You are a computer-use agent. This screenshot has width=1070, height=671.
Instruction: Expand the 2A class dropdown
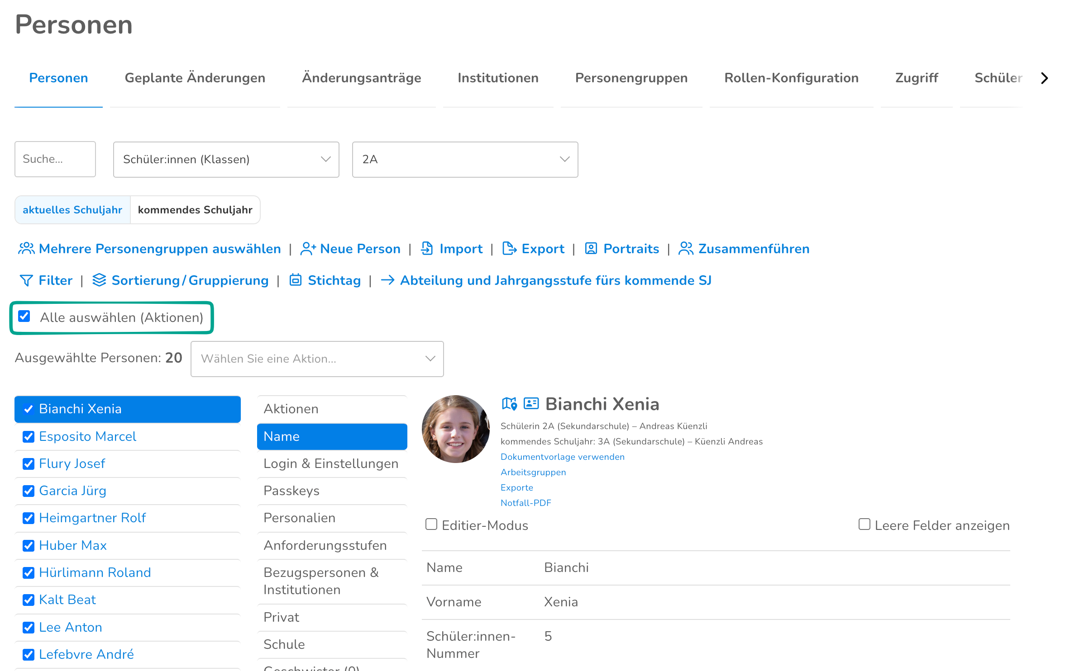(465, 159)
